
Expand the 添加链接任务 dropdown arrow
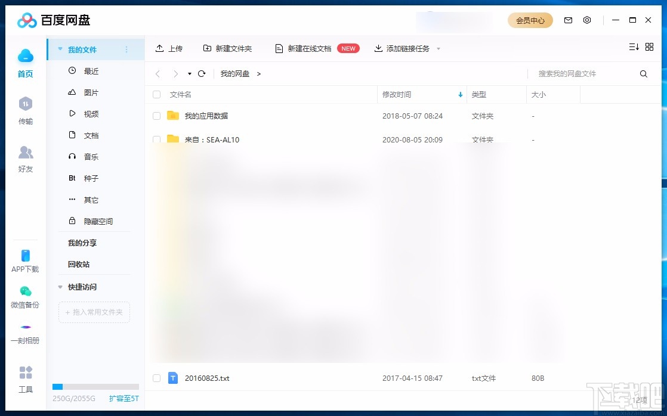[x=439, y=48]
